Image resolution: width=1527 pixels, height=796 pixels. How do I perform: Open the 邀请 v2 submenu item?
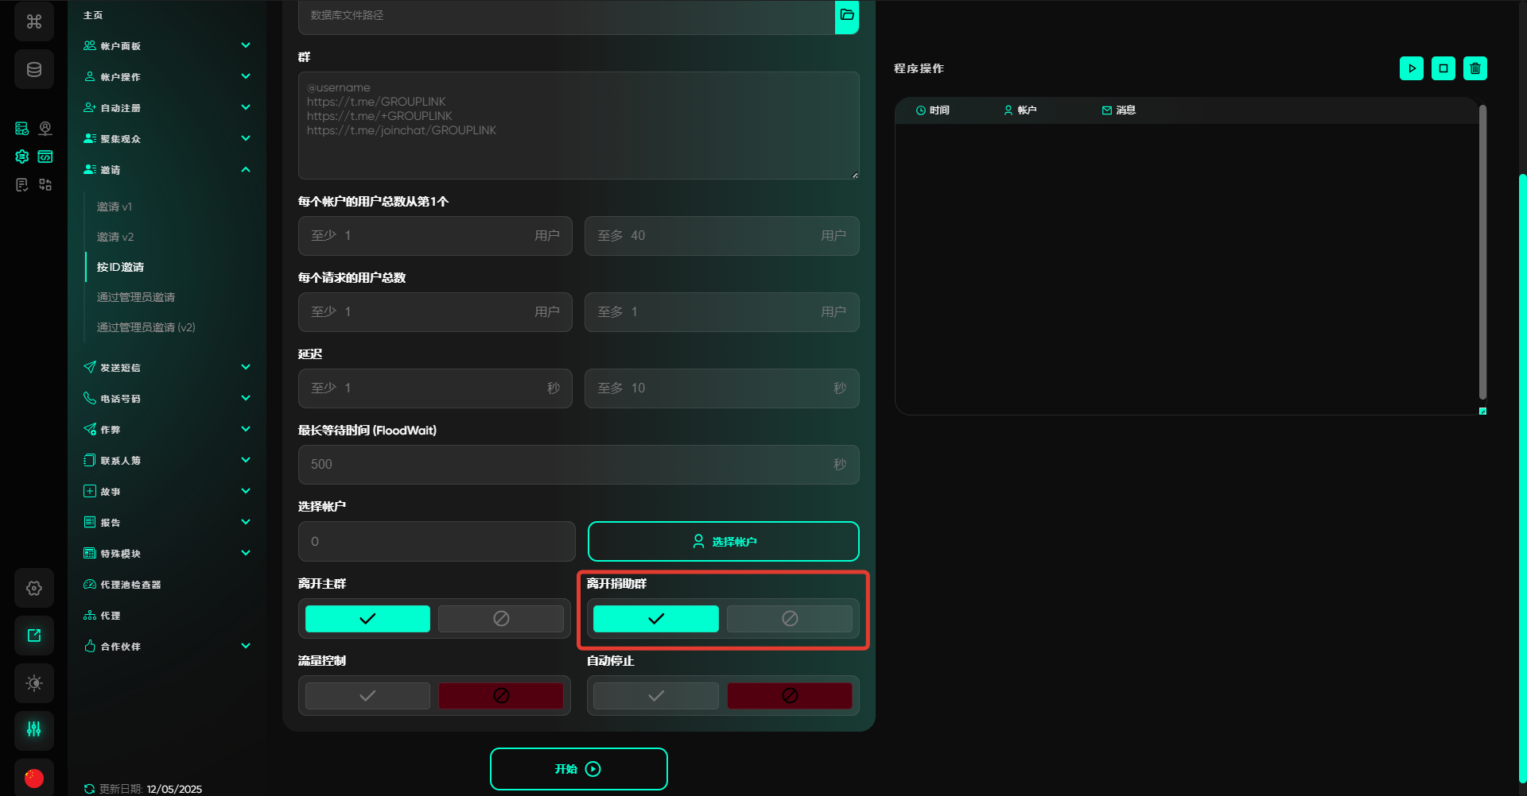click(x=115, y=237)
